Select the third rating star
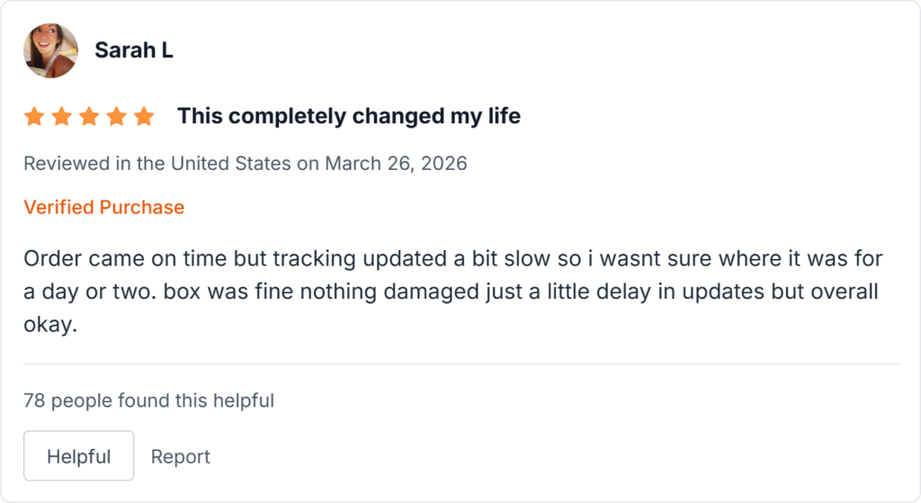The width and height of the screenshot is (921, 503). (89, 117)
